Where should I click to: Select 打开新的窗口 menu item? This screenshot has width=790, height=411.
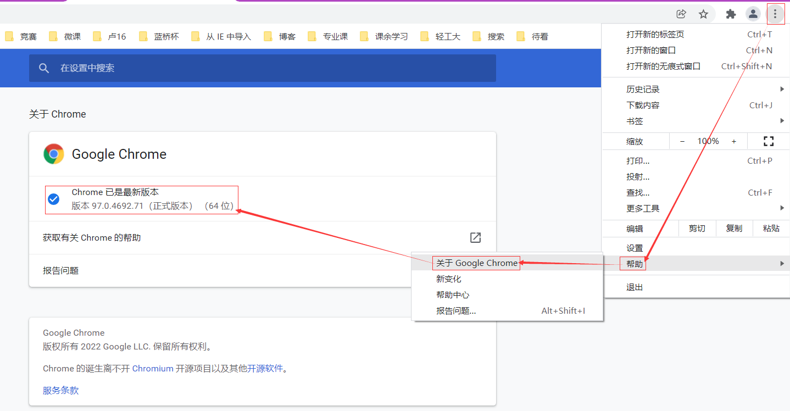[x=696, y=50]
